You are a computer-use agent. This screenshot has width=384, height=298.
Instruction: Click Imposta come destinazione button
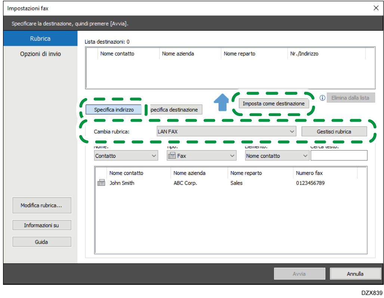274,103
